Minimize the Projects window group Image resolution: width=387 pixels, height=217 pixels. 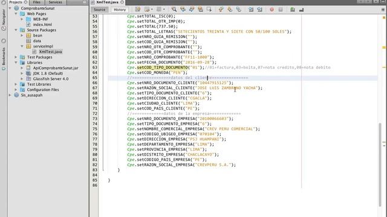(85, 2)
